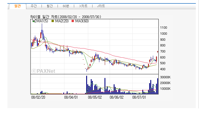This screenshot has height=115, width=199.
Task: Click the MA1(5) legend label
Action: (x=42, y=21)
